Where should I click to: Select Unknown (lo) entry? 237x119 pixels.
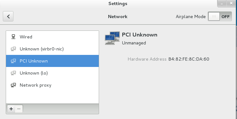[52, 73]
